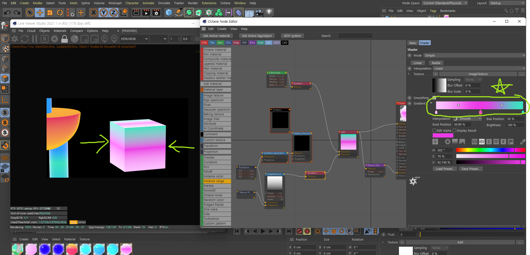Click the Cube primitive icon
The image size is (530, 255).
click(169, 12)
